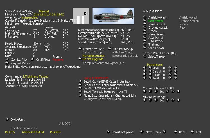Click commander name LT Ichihara, Tatsuo
Image resolution: width=210 pixels, height=138 pixels.
(x=36, y=76)
